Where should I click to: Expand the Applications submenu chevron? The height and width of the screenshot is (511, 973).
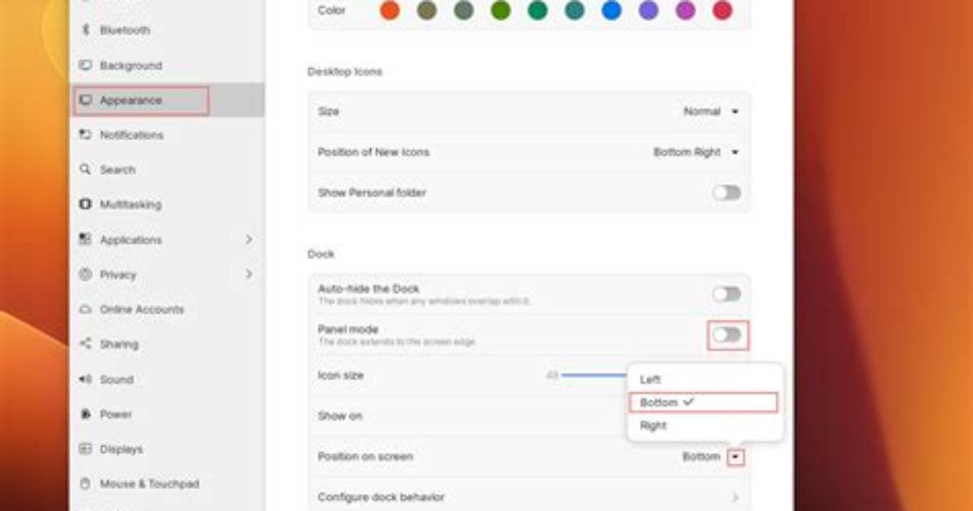[249, 239]
